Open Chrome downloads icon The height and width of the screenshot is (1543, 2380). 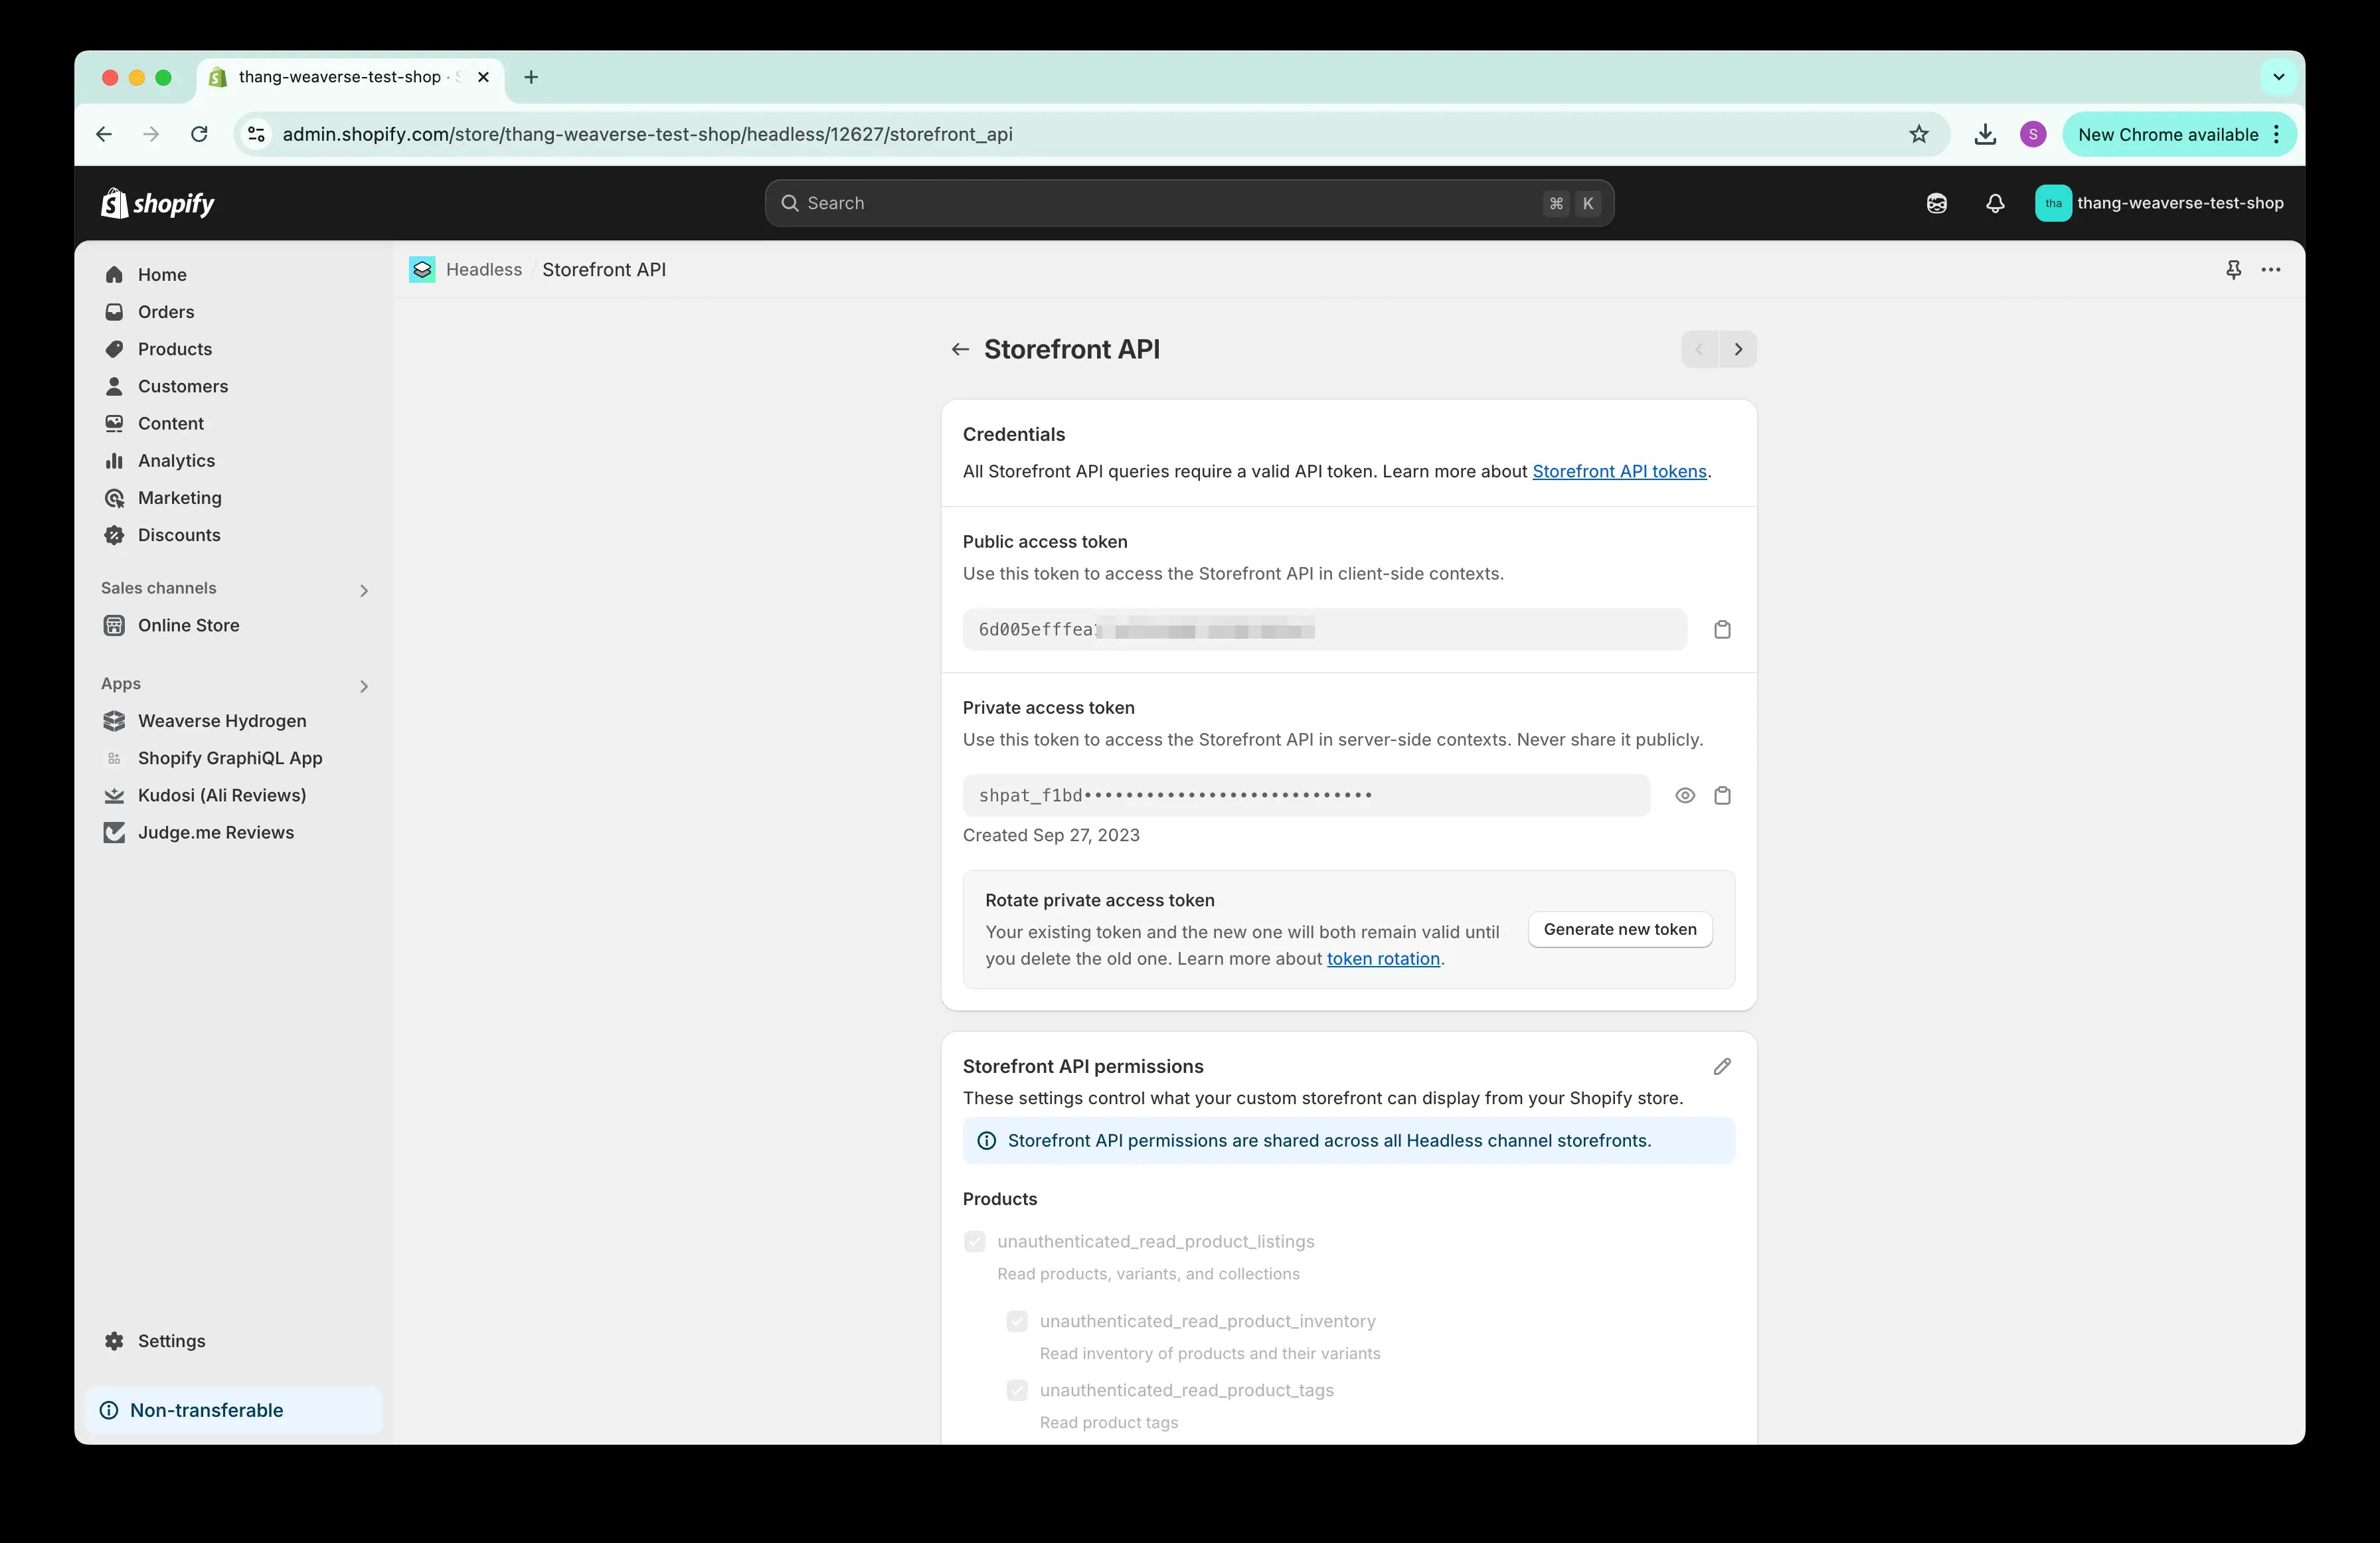pos(1985,134)
